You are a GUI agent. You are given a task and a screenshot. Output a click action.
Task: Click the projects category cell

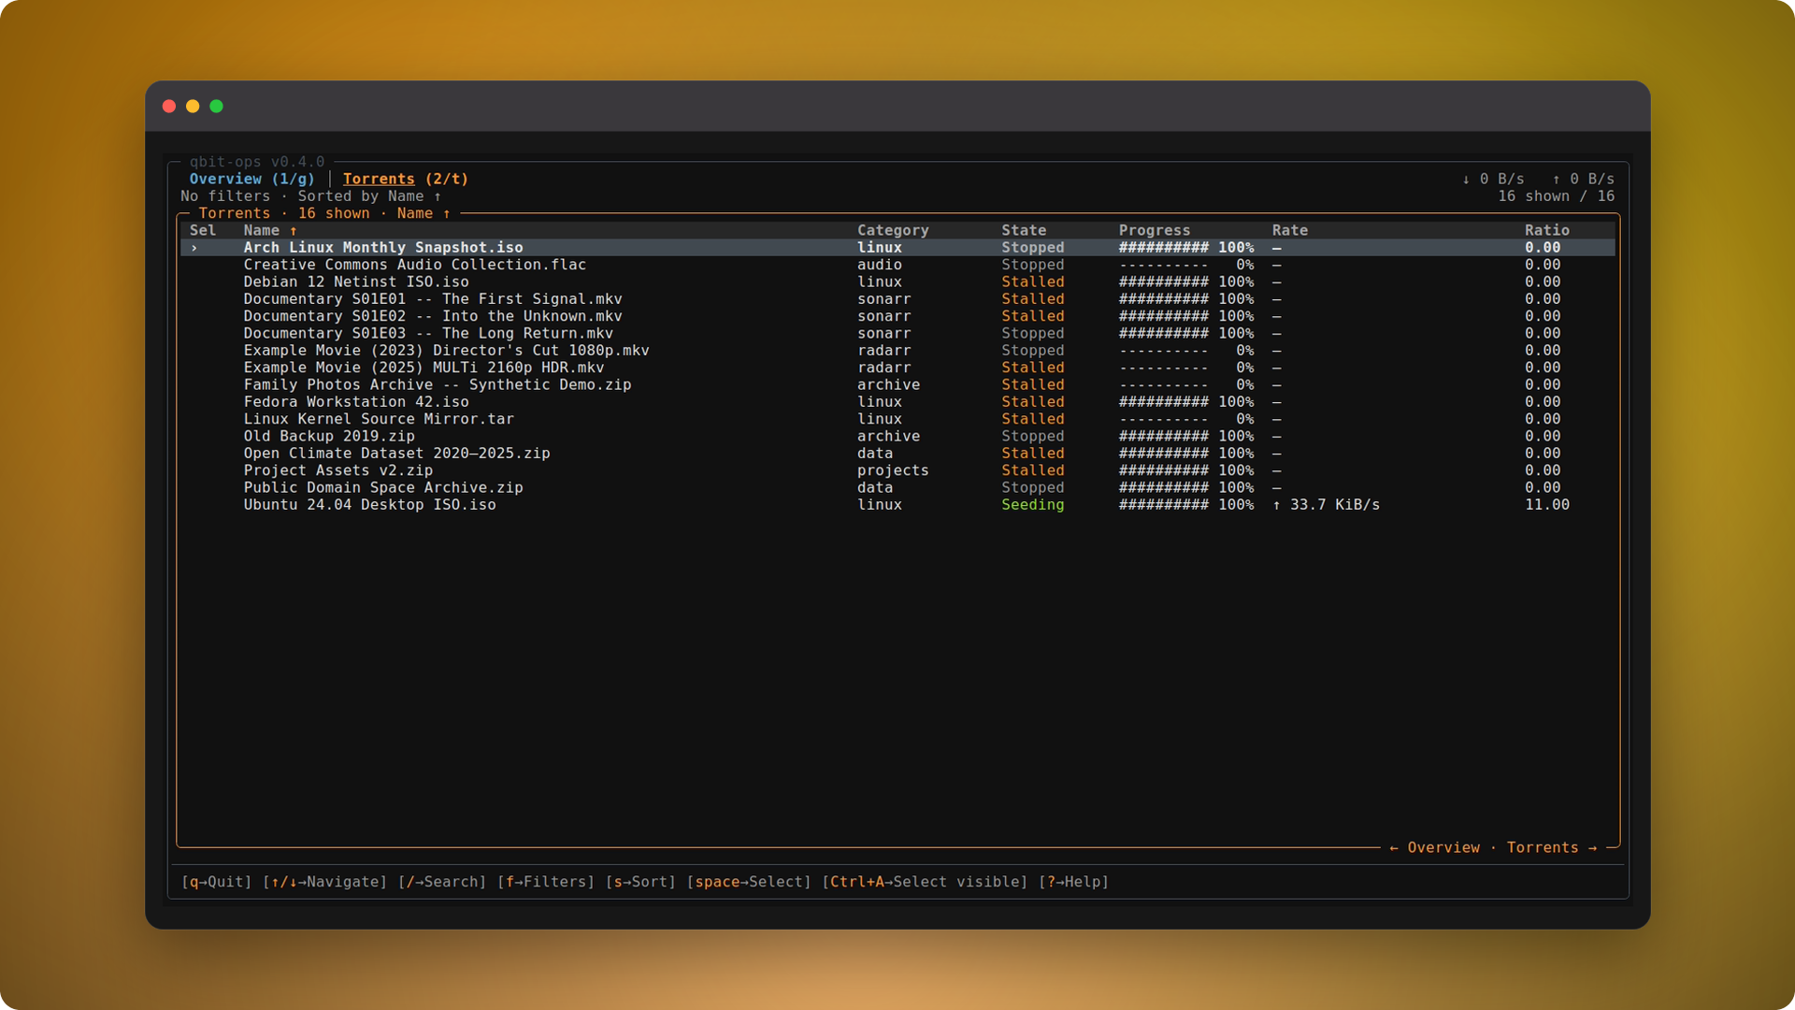point(893,470)
